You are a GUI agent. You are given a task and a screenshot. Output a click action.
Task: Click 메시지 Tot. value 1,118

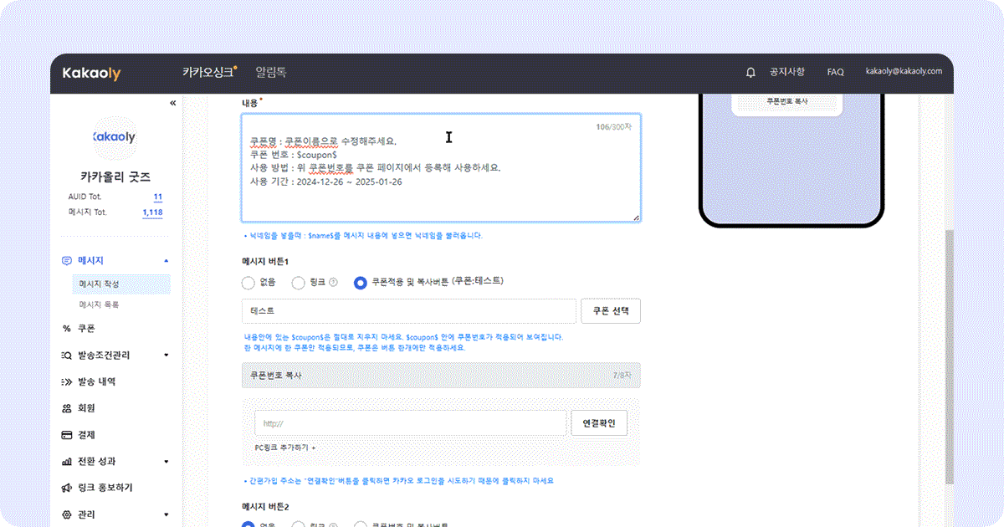pyautogui.click(x=152, y=212)
